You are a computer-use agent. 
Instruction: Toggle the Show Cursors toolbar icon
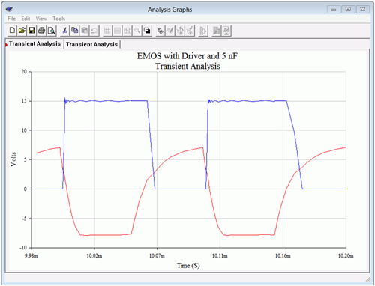click(127, 31)
